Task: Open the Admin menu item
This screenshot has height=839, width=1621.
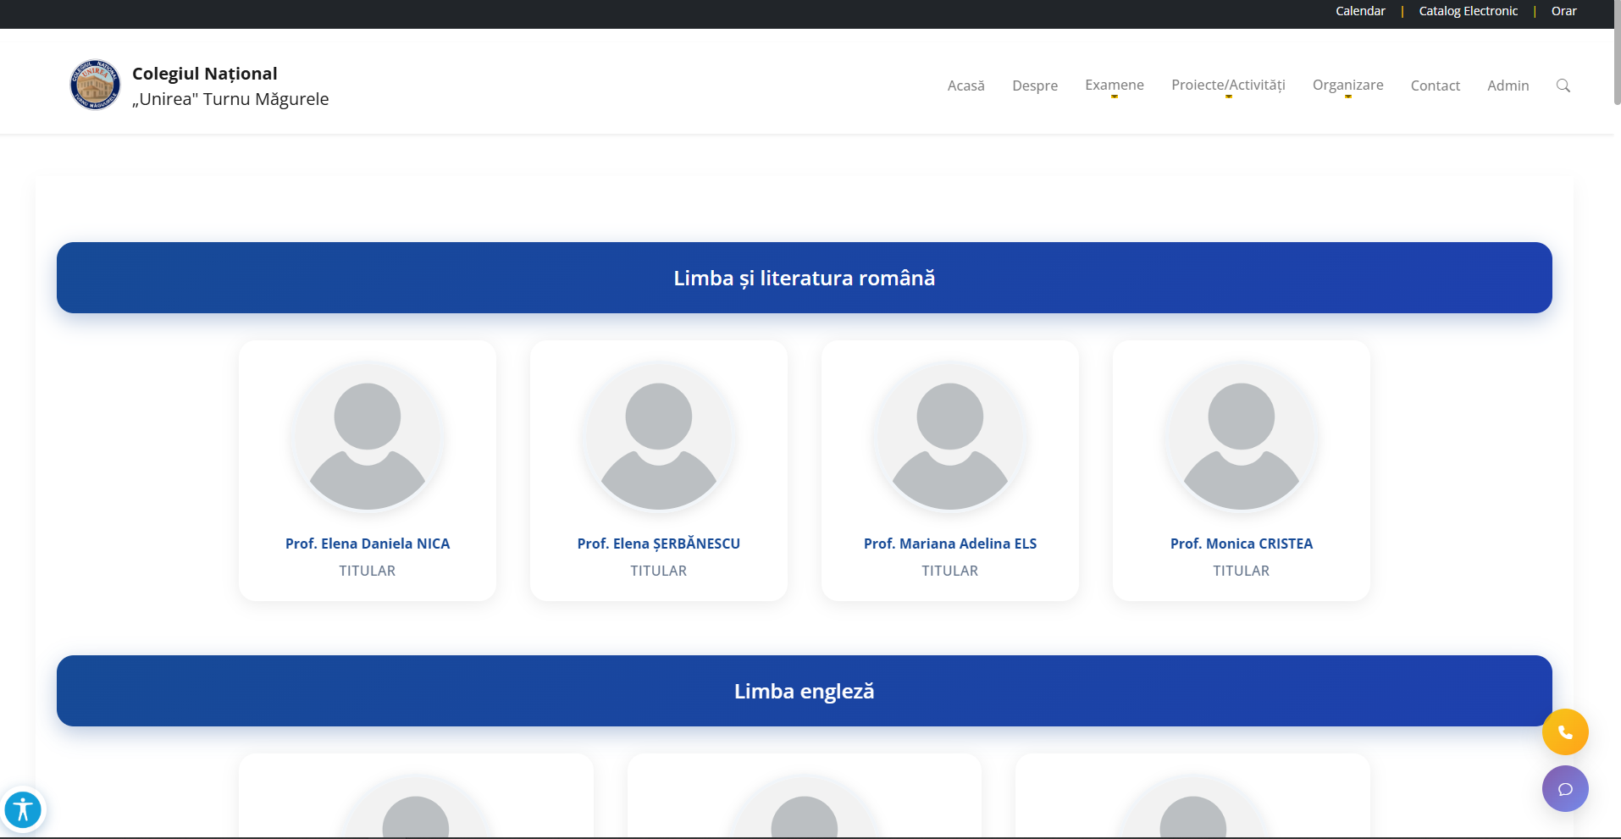Action: (1508, 86)
